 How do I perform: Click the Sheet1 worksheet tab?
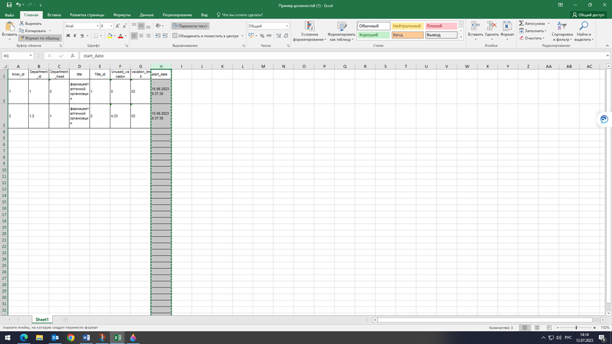coord(41,320)
